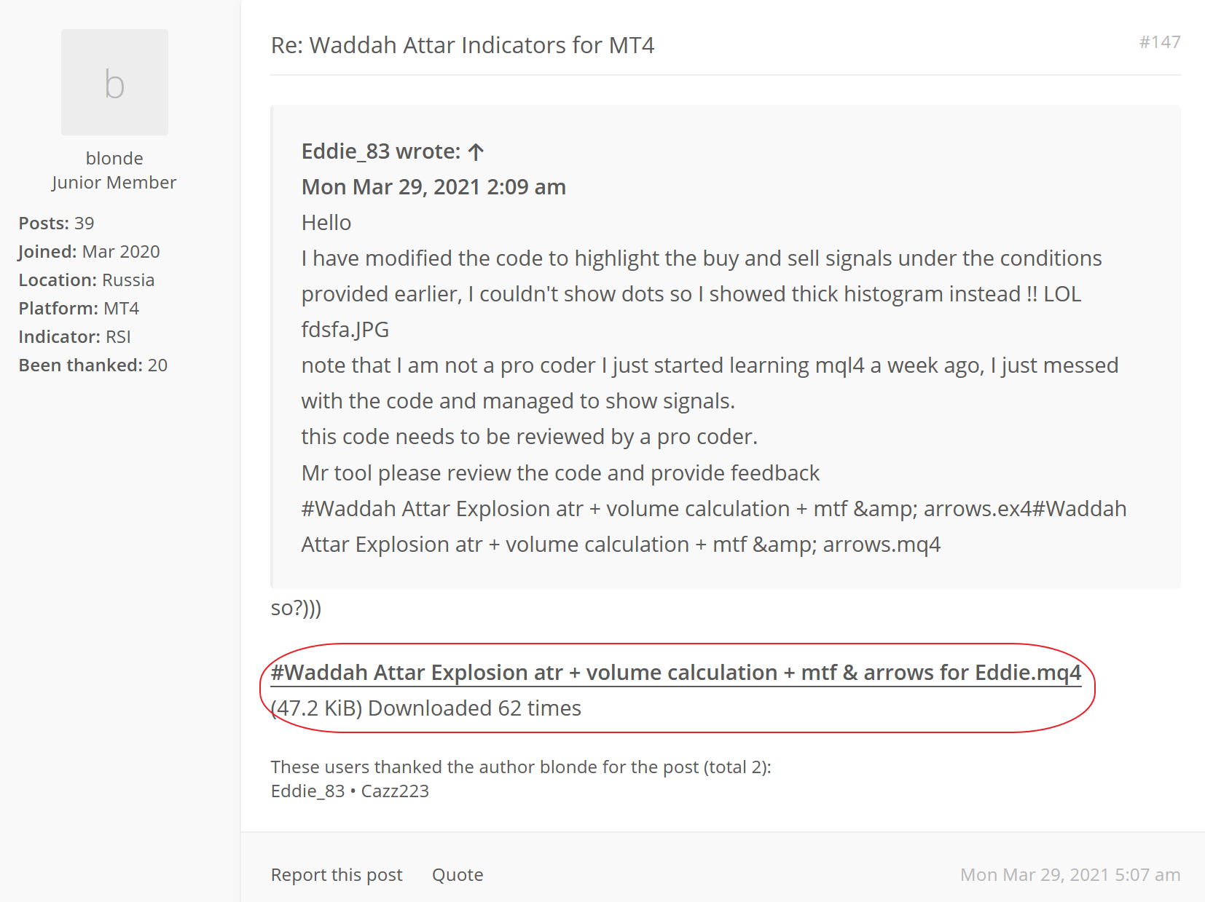Open the post title Re: Waddah Attar Indicators

(462, 45)
